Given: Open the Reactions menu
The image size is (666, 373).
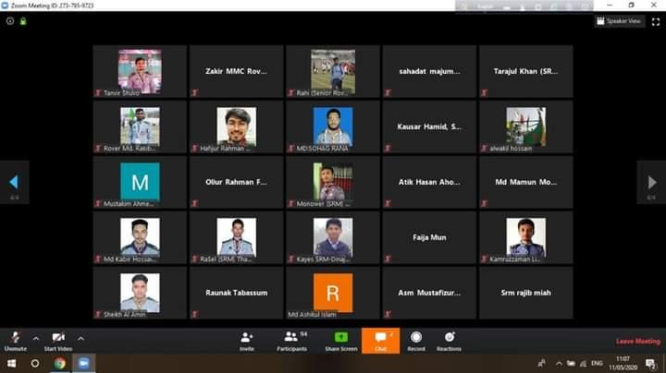Looking at the screenshot, I should point(449,339).
